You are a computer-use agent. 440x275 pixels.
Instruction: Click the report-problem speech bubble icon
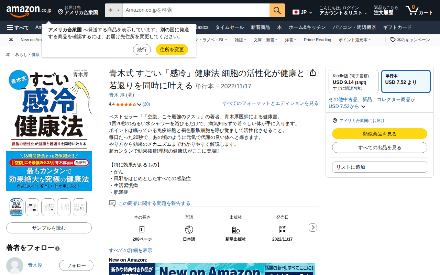[x=112, y=203]
